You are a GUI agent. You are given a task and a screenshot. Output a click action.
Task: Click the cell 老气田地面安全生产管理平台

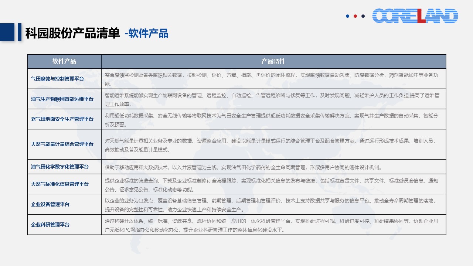(64, 119)
